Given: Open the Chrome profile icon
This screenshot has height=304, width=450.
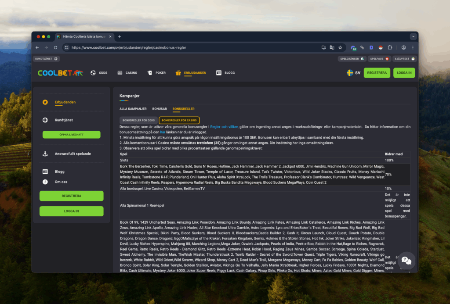Looking at the screenshot, I should [x=403, y=47].
